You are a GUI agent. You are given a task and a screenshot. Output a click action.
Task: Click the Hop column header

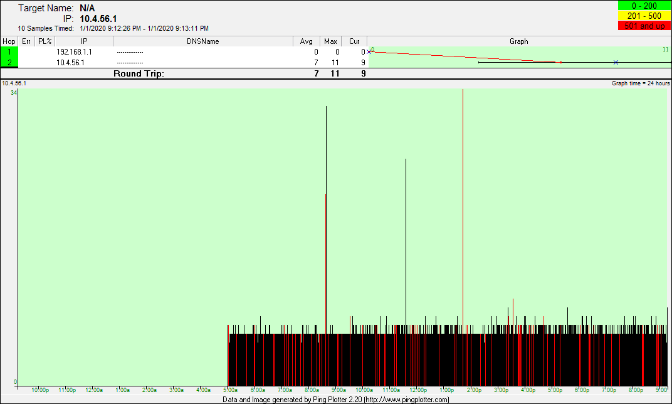tap(9, 41)
